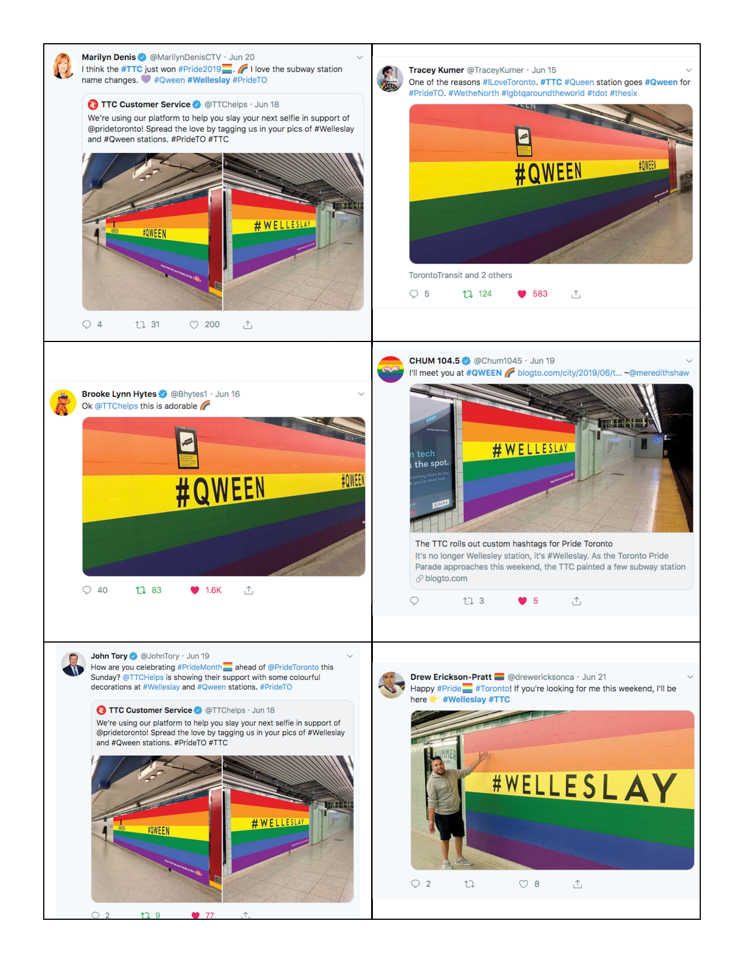Open options chevron on Marilyn Denis's tweet
The height and width of the screenshot is (963, 744).
(359, 57)
